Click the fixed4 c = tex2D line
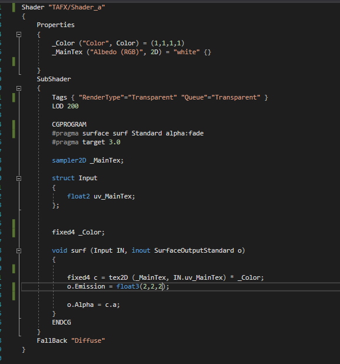 tap(166, 277)
